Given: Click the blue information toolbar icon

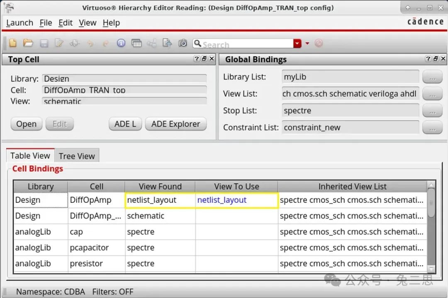Looking at the screenshot, I should [x=121, y=43].
